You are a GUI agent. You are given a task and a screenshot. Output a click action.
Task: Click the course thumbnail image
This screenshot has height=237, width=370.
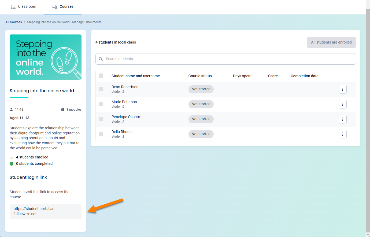click(45, 57)
